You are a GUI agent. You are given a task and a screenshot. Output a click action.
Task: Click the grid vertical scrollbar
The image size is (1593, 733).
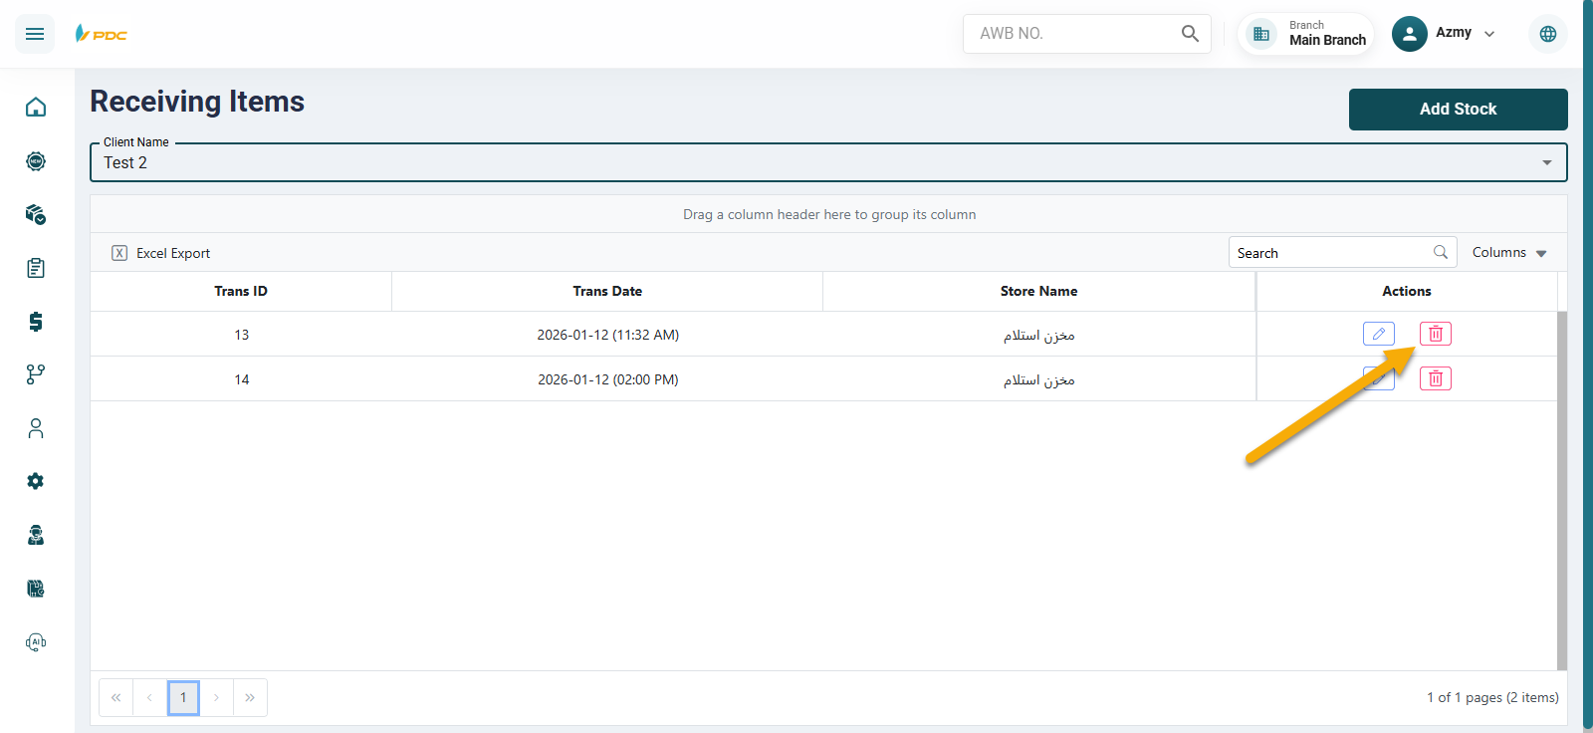pyautogui.click(x=1562, y=490)
